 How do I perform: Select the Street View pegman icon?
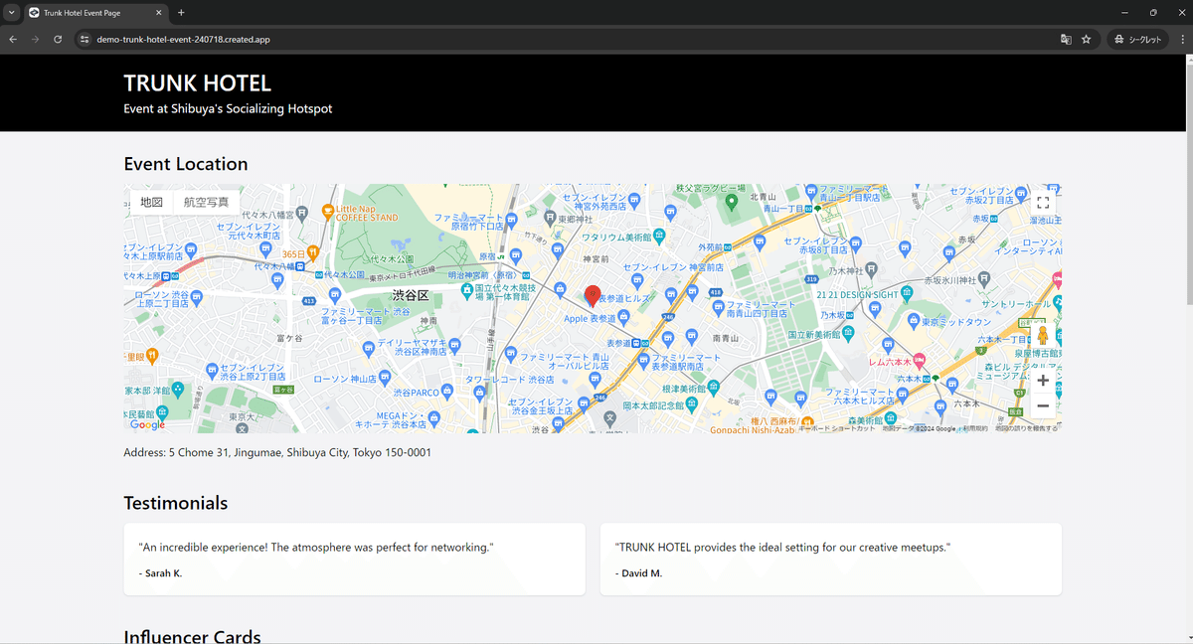(x=1043, y=333)
